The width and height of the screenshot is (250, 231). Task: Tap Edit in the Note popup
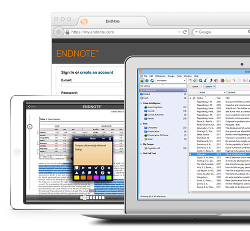[x=103, y=138]
